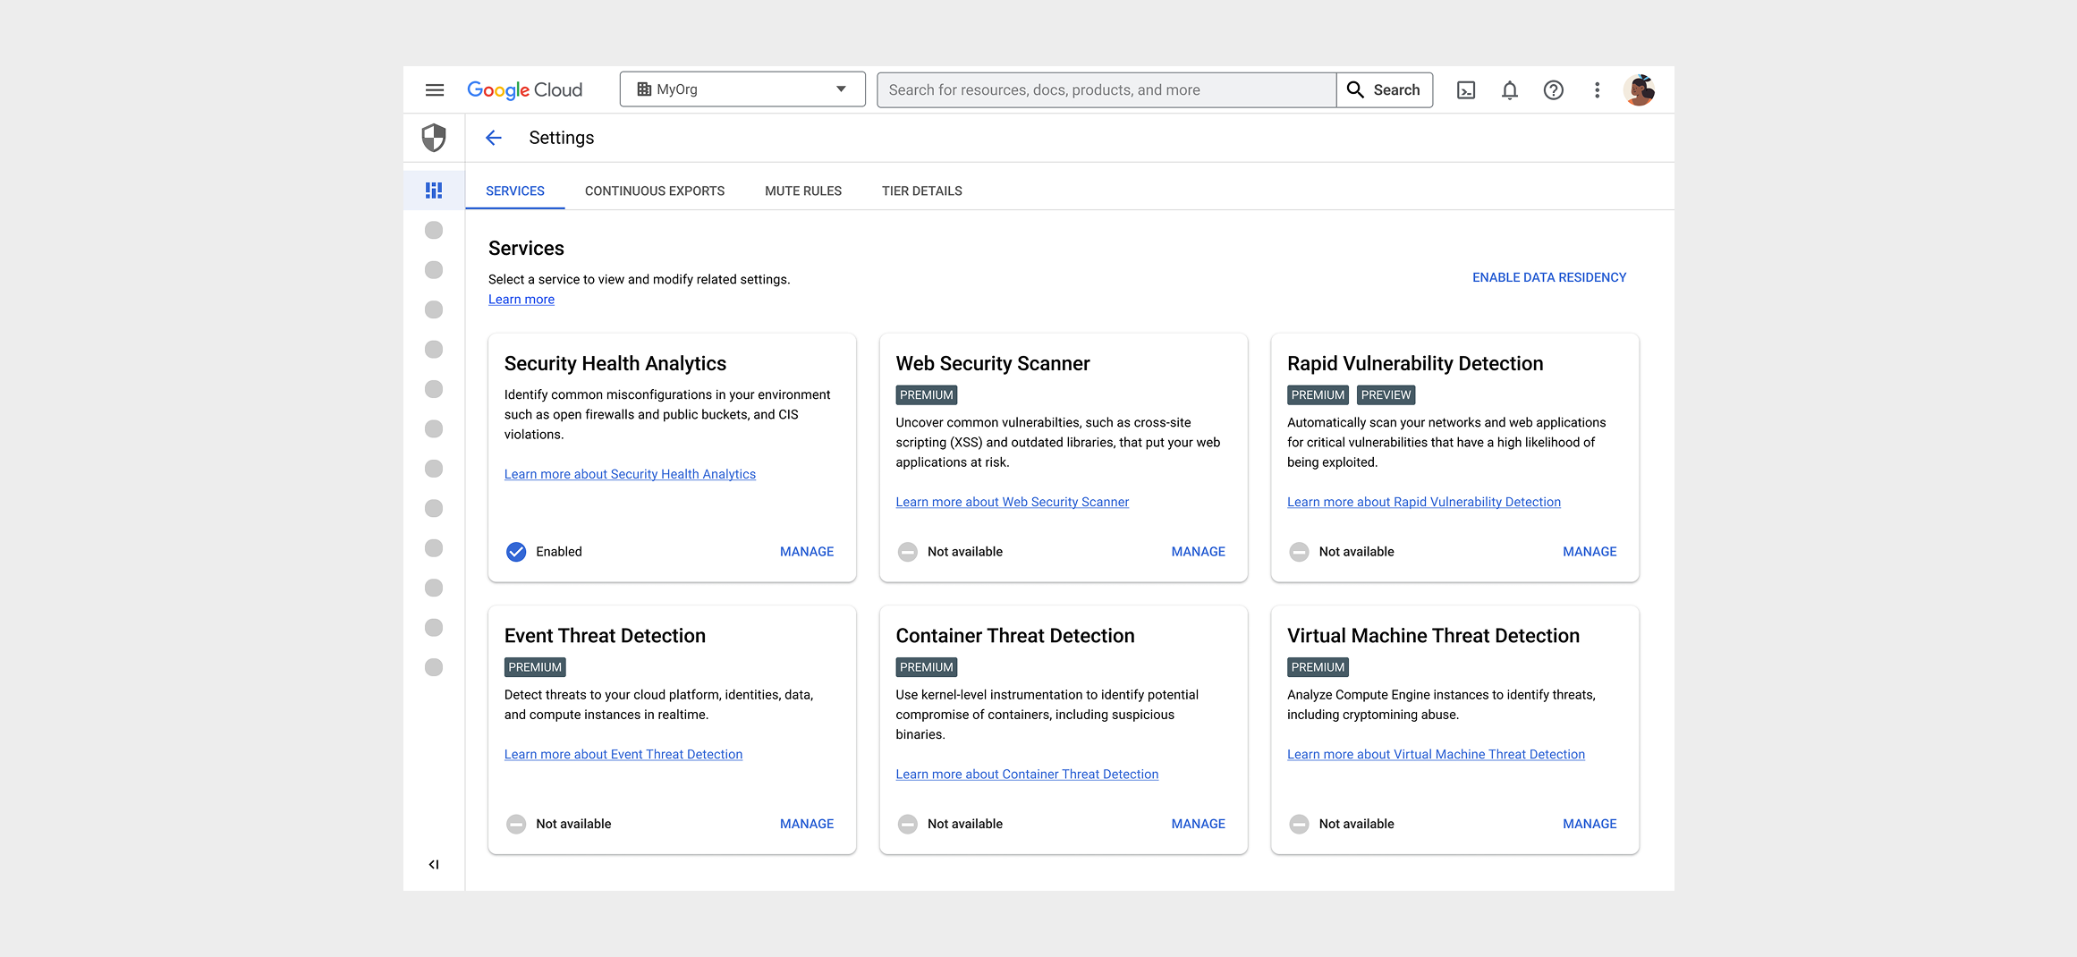Screen dimensions: 2077x957
Task: Open the help question mark icon
Action: pyautogui.click(x=1554, y=90)
